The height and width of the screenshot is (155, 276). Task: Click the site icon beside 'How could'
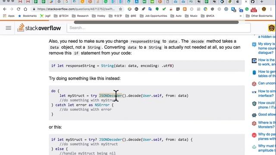(x=254, y=103)
